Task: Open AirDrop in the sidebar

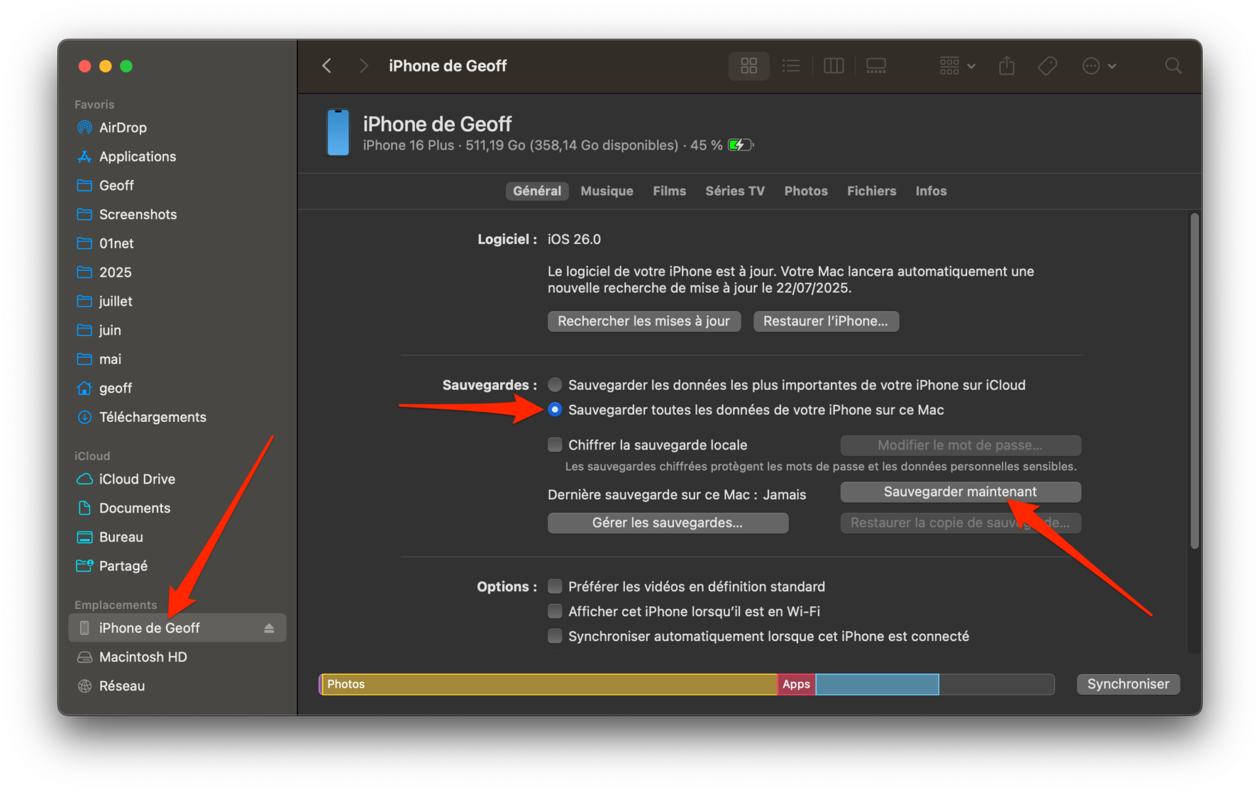Action: (177, 127)
